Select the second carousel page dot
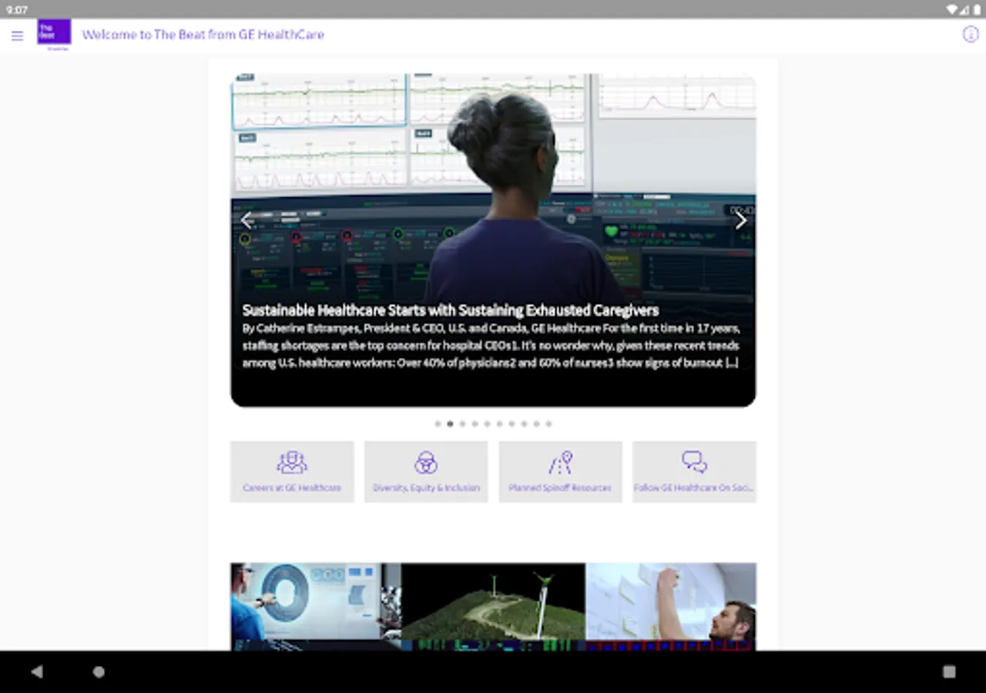Viewport: 986px width, 693px height. (x=451, y=423)
